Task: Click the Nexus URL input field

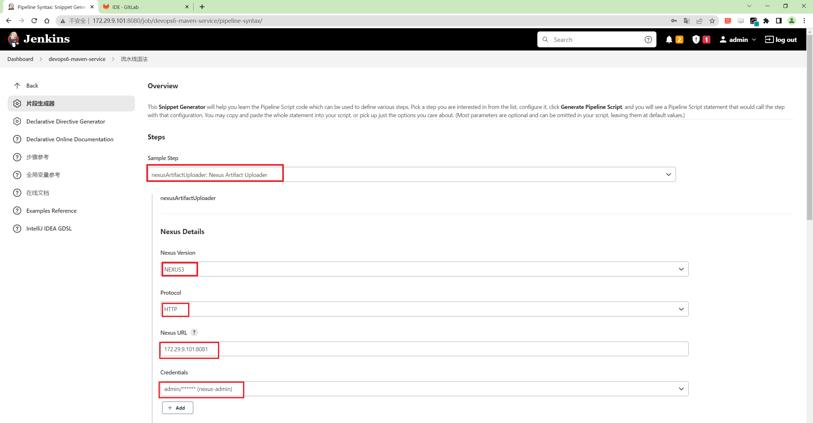Action: tap(424, 349)
